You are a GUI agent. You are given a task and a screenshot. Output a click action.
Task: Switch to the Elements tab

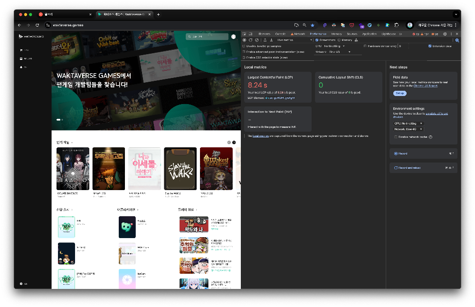pos(265,34)
